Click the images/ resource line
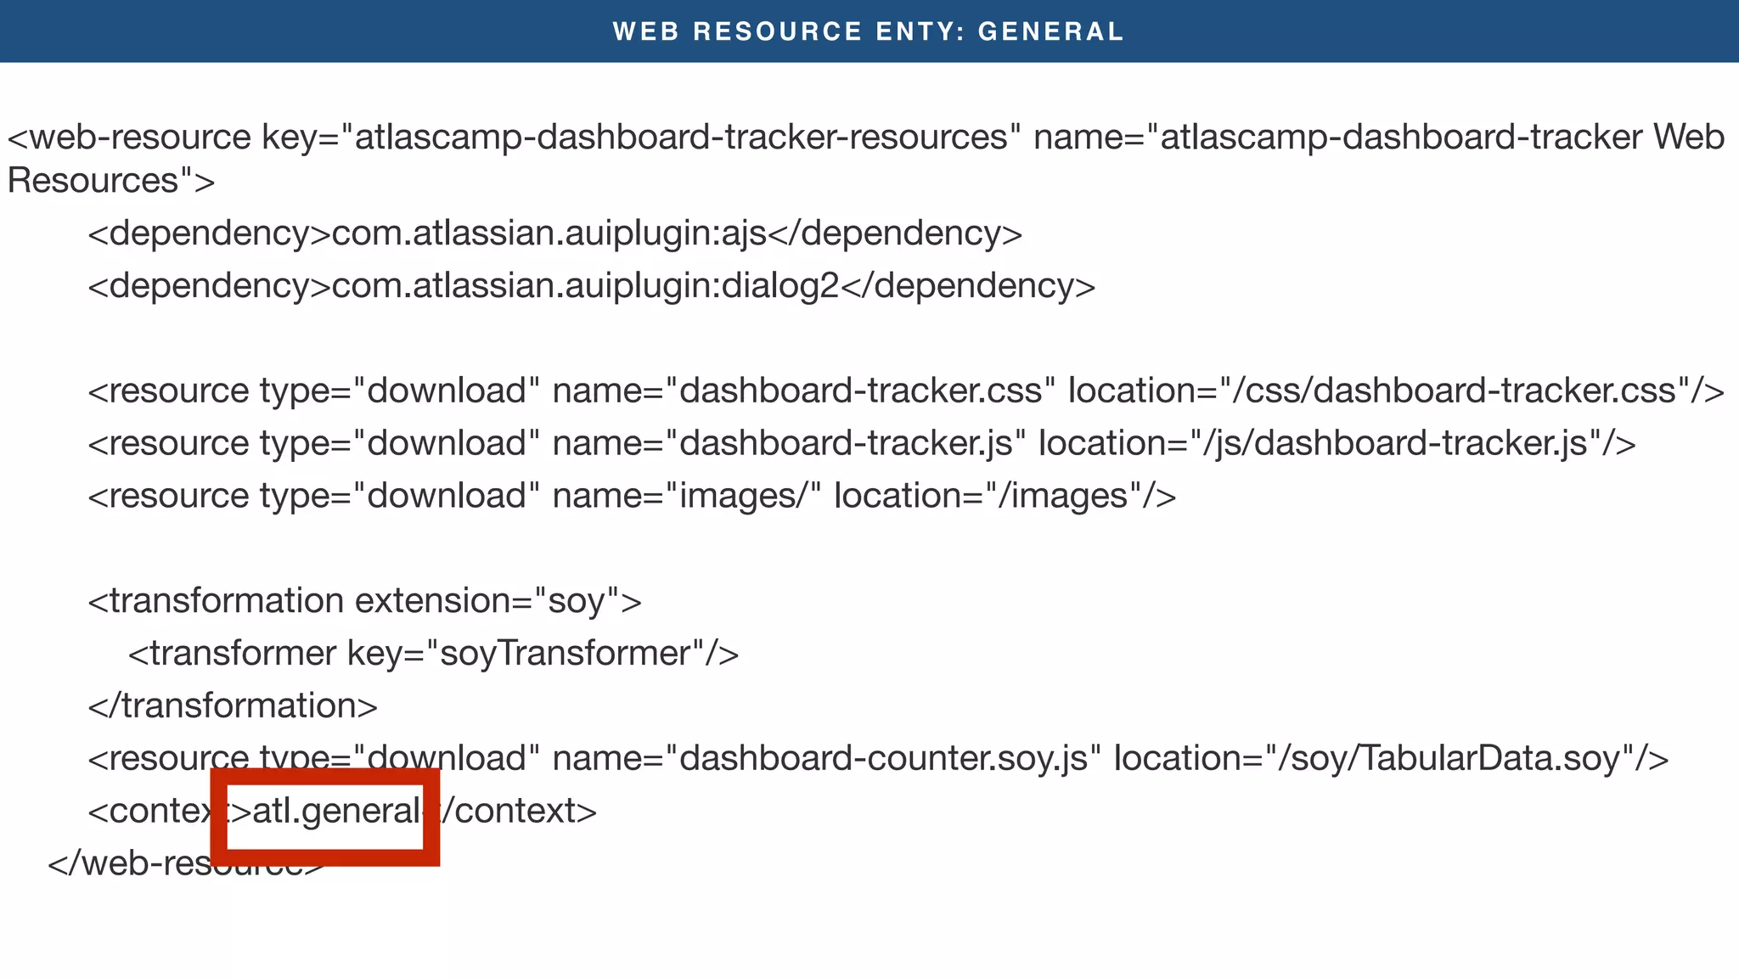The height and width of the screenshot is (978, 1739). click(632, 497)
